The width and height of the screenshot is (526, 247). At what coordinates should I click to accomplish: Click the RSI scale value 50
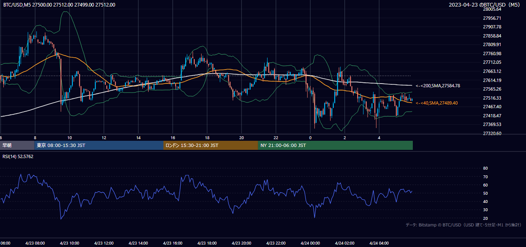485,193
